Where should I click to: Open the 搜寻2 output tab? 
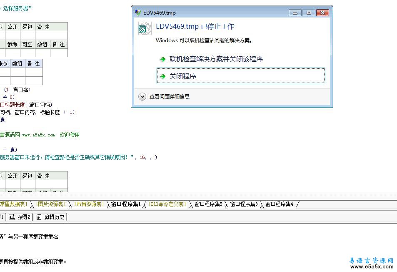click(x=20, y=217)
